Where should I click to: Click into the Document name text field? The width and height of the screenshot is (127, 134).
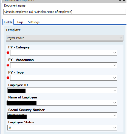tap(64, 12)
